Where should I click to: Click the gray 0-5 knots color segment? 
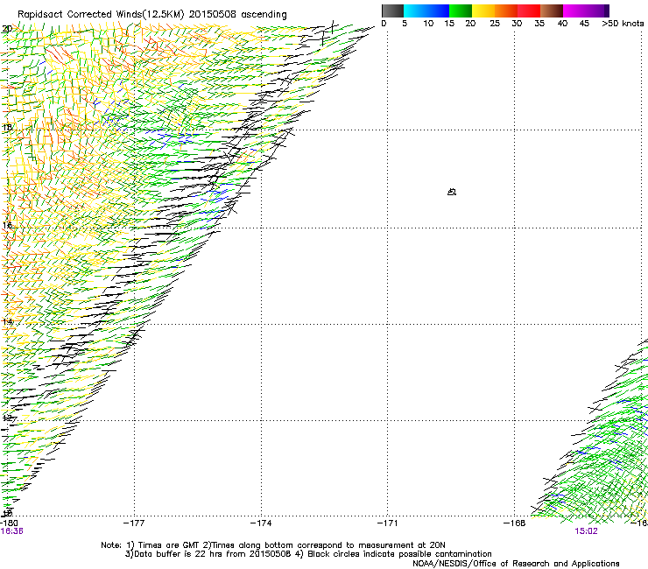pyautogui.click(x=392, y=11)
